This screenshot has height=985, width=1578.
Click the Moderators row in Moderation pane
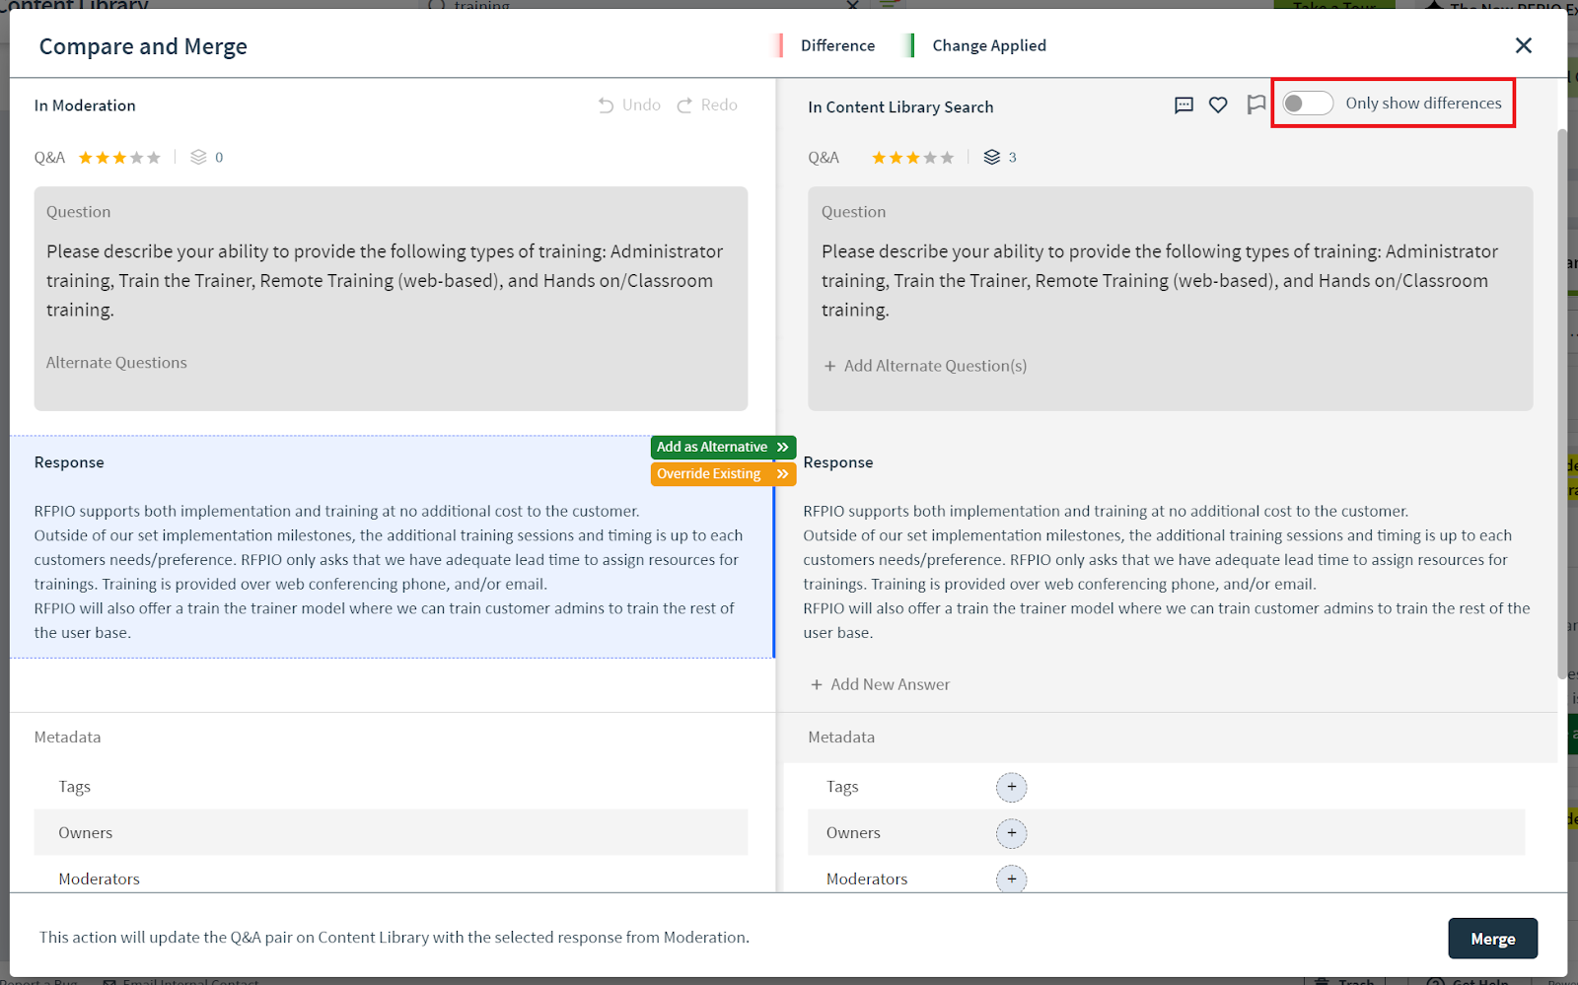coord(391,876)
